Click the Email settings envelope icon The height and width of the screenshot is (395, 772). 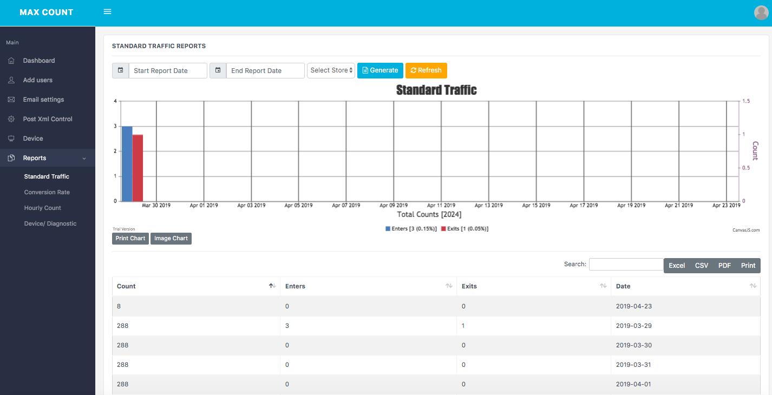11,100
